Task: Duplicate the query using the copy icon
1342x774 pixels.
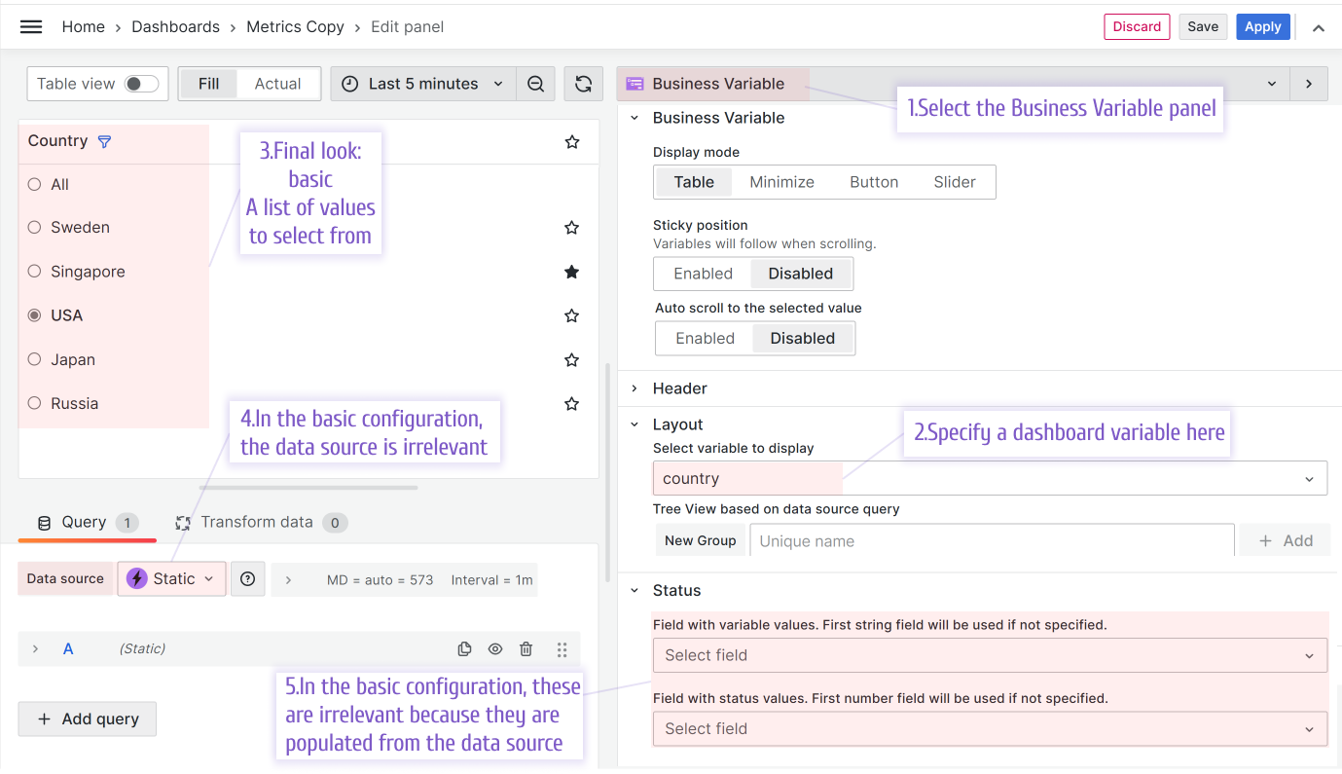Action: 464,648
